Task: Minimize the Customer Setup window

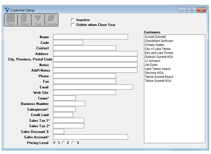Action: coord(182,10)
